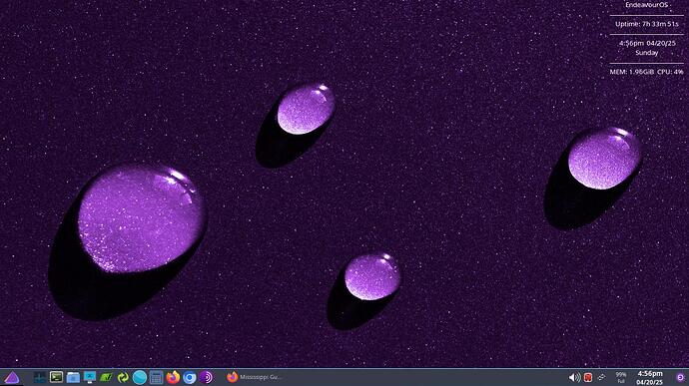Open the calendar from the 4:56pm clock
Screen dimensions: 689x386
pos(650,378)
